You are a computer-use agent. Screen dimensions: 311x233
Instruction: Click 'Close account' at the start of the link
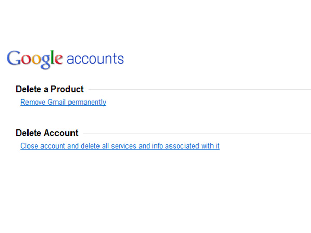(x=43, y=146)
